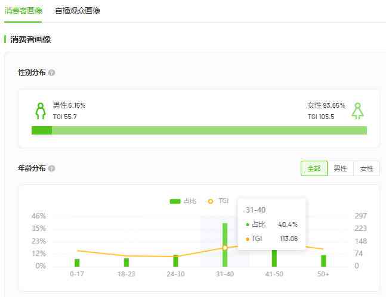
Task: Click the 女性 93.85% label
Action: [326, 105]
